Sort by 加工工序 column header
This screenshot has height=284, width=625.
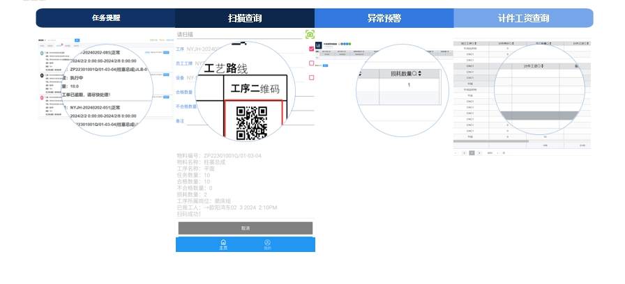(469, 43)
